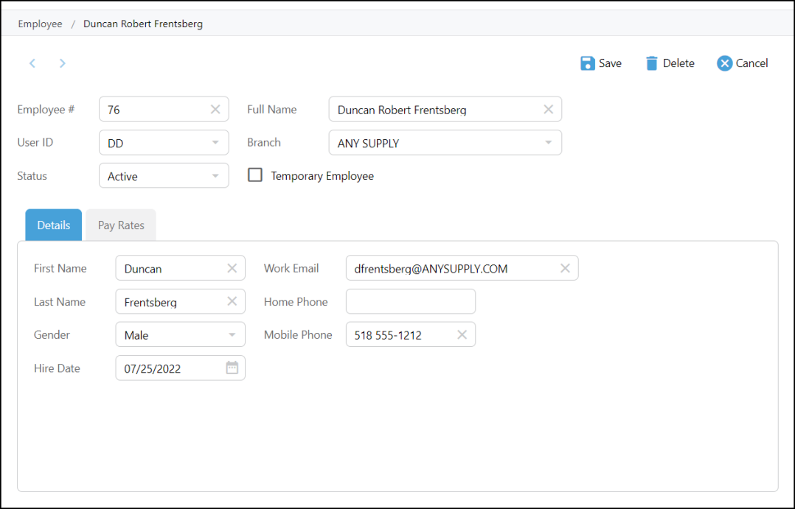Go to previous employee record arrow

(32, 63)
